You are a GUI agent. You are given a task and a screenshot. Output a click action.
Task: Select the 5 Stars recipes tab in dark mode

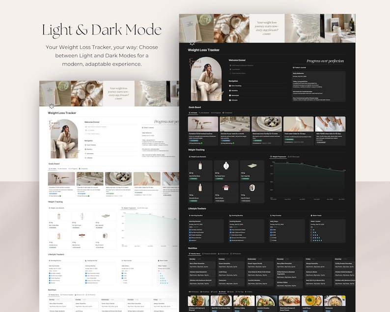click(x=249, y=291)
